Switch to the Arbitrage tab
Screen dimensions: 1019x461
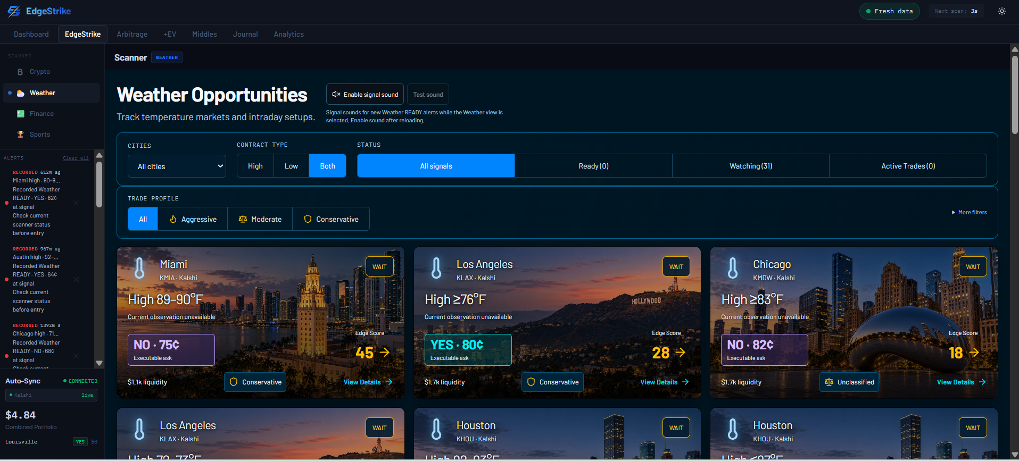(x=132, y=34)
